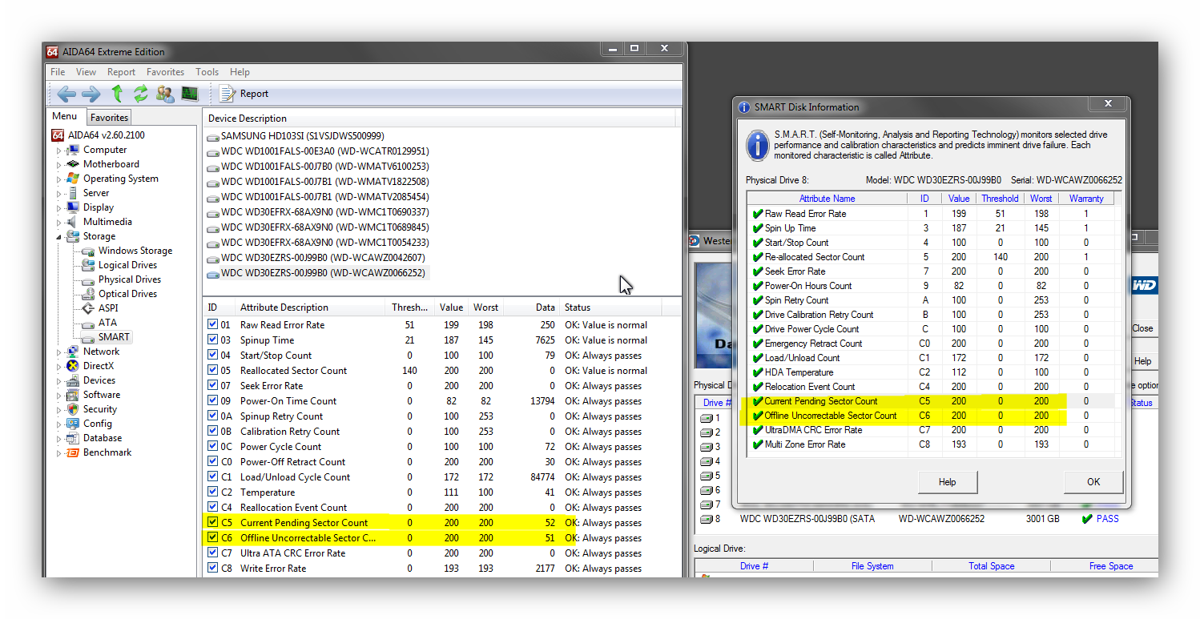Refresh with the green circular arrows icon
The image size is (1200, 619).
(141, 94)
